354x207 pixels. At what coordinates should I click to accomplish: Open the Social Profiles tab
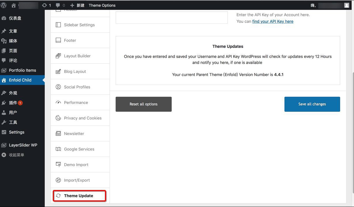pos(80,87)
